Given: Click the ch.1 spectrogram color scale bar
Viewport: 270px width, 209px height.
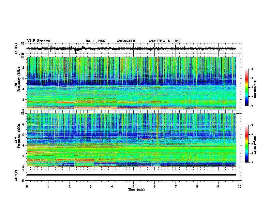Looking at the screenshot, I should click(246, 87).
